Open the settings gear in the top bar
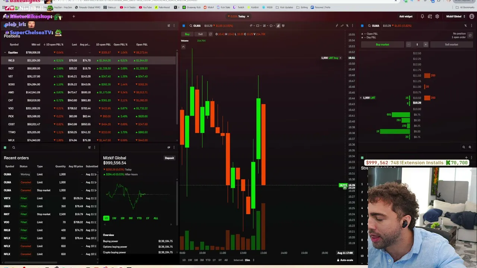Screen dimensions: 477x268 [437, 16]
